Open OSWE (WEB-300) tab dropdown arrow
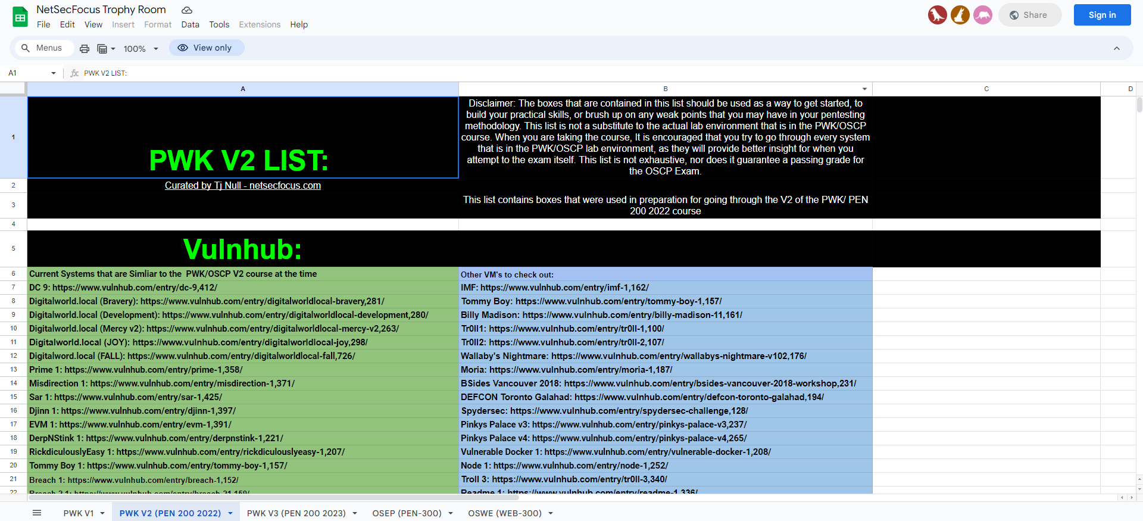The width and height of the screenshot is (1143, 521). pyautogui.click(x=551, y=513)
